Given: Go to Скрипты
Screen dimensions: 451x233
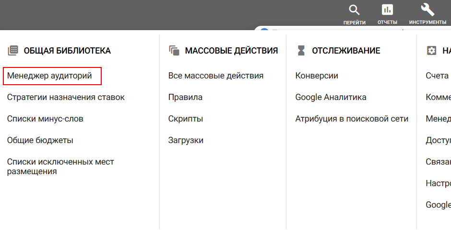Looking at the screenshot, I should pyautogui.click(x=185, y=119).
